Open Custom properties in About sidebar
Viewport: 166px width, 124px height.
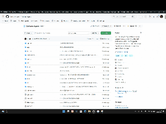122,68
